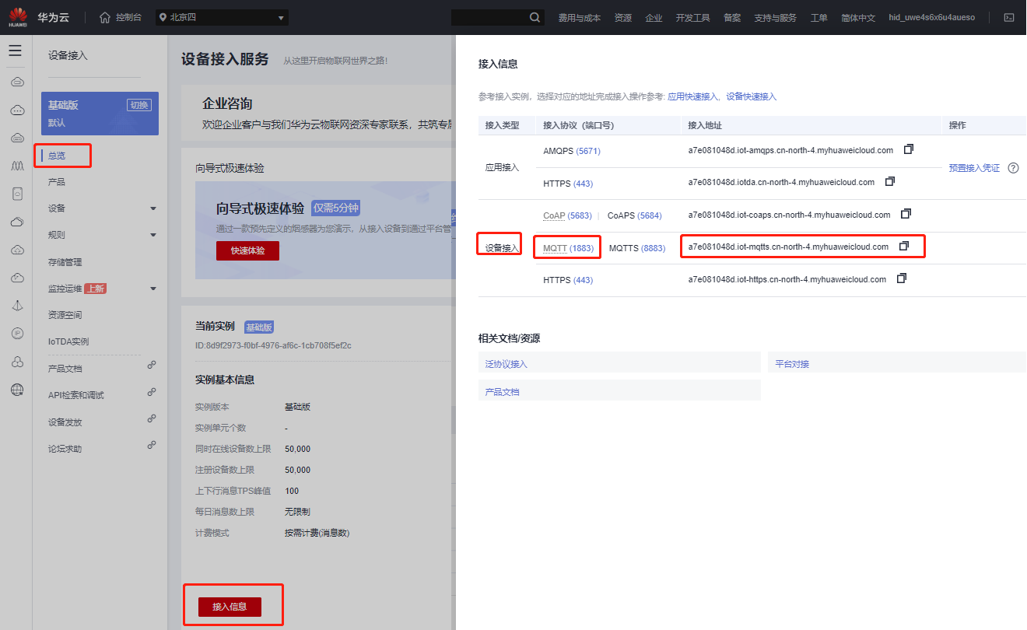
Task: Click the sidebar wave-shaped peaks icon
Action: coord(16,166)
